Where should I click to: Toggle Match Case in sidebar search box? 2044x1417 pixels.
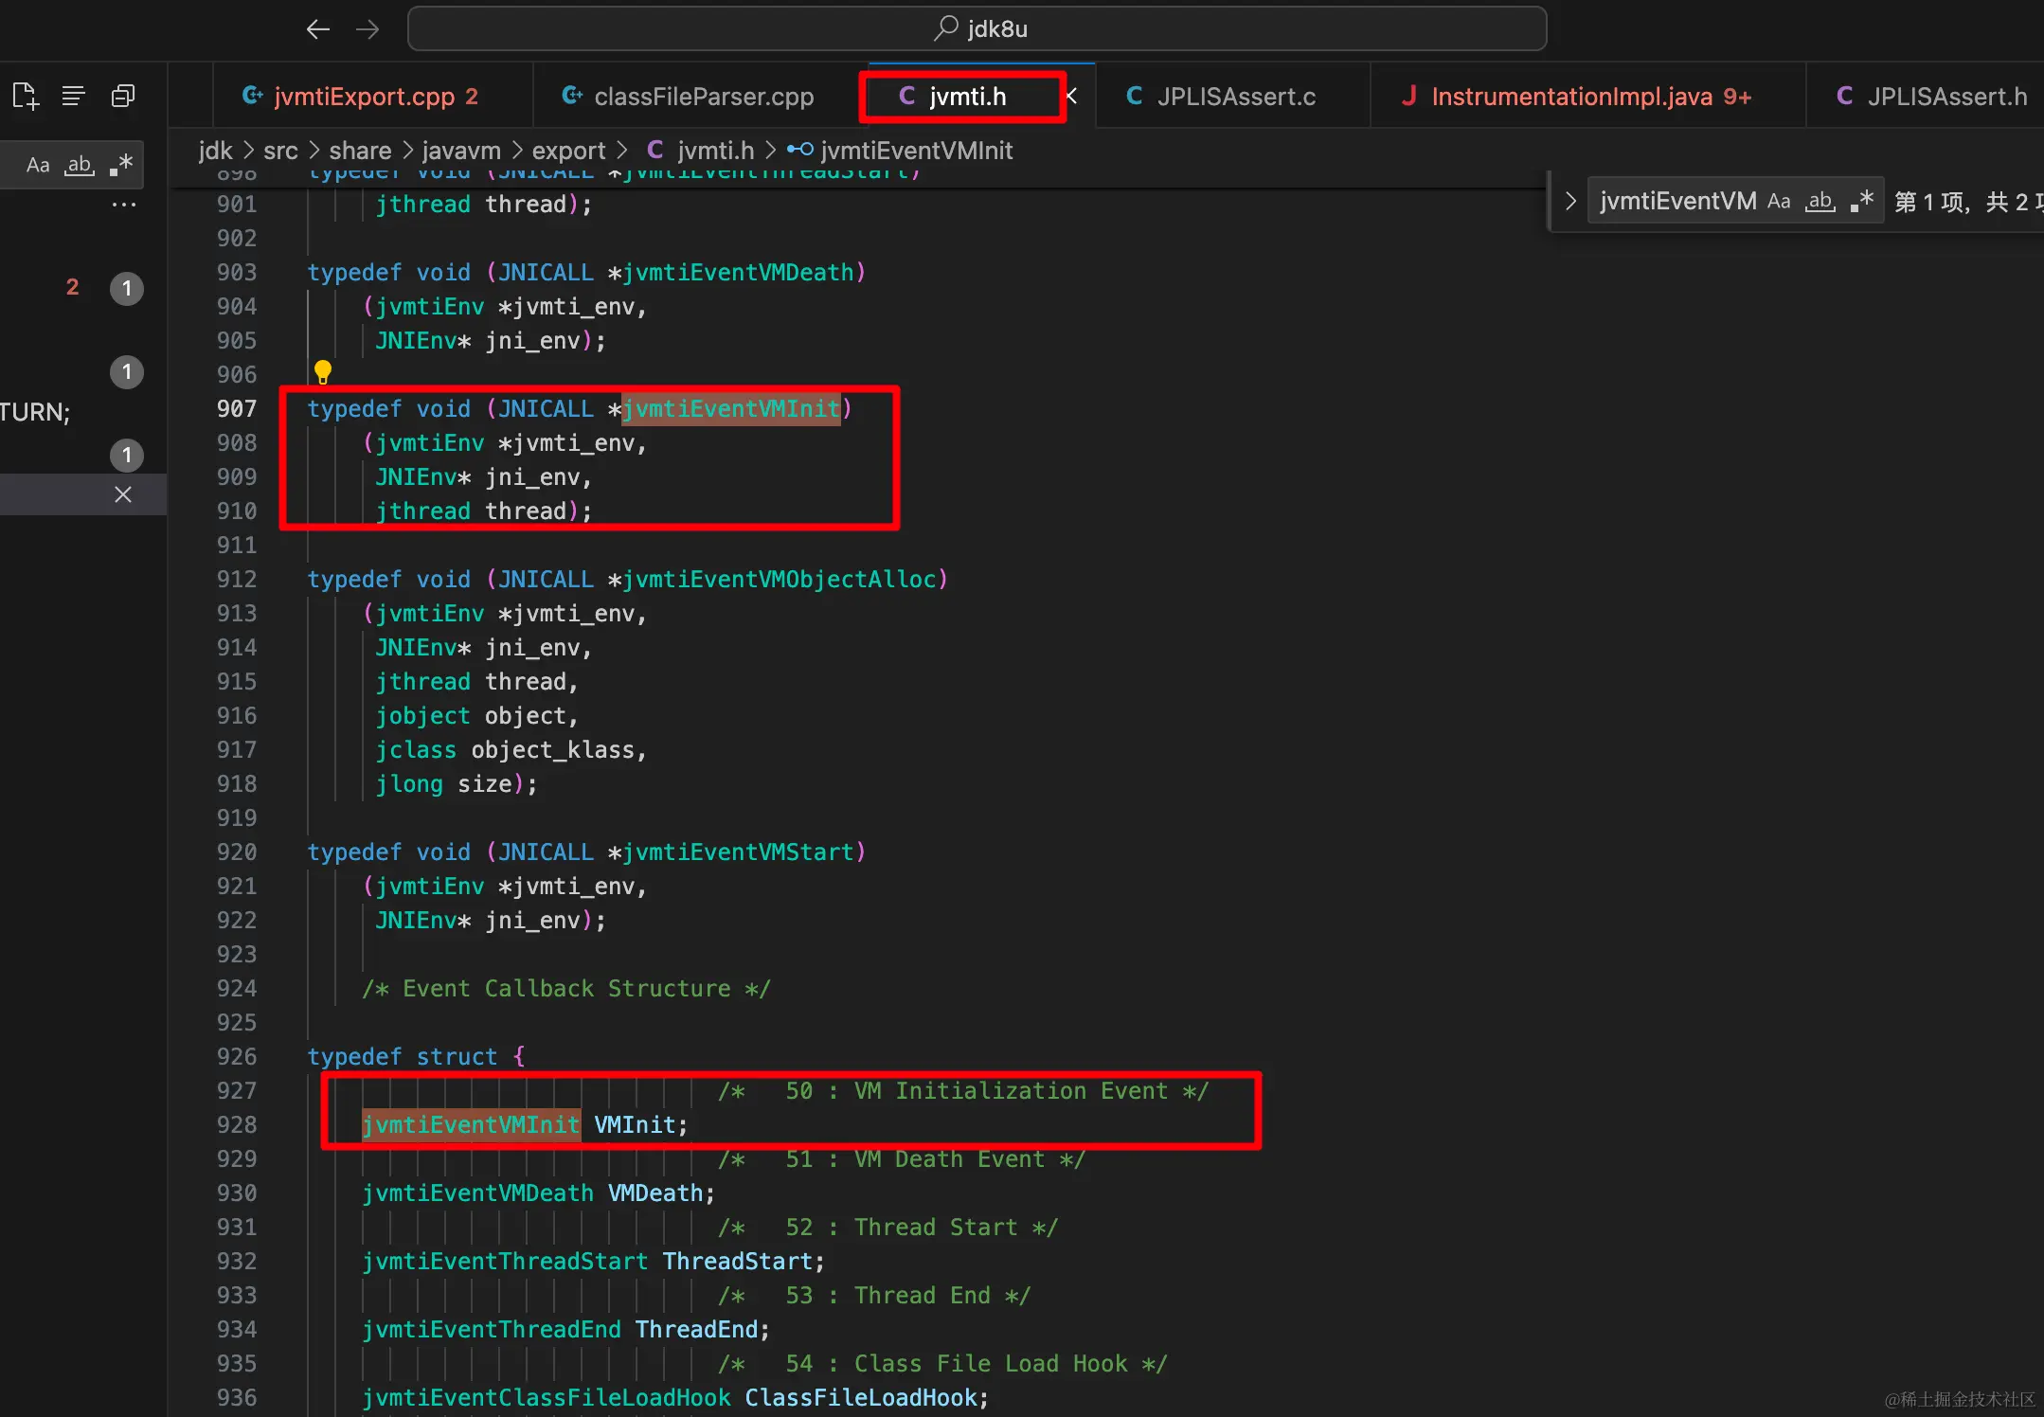[x=38, y=165]
